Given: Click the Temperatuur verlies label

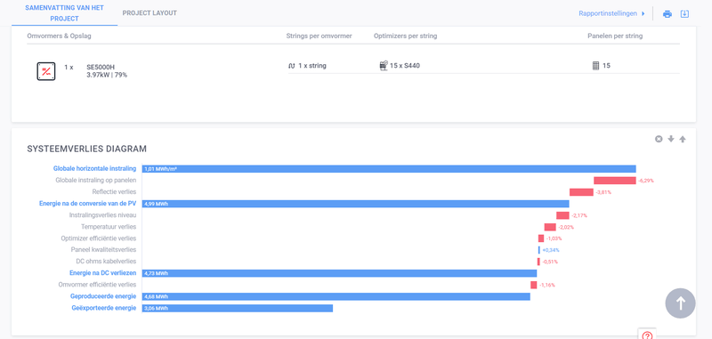Looking at the screenshot, I should [x=109, y=227].
